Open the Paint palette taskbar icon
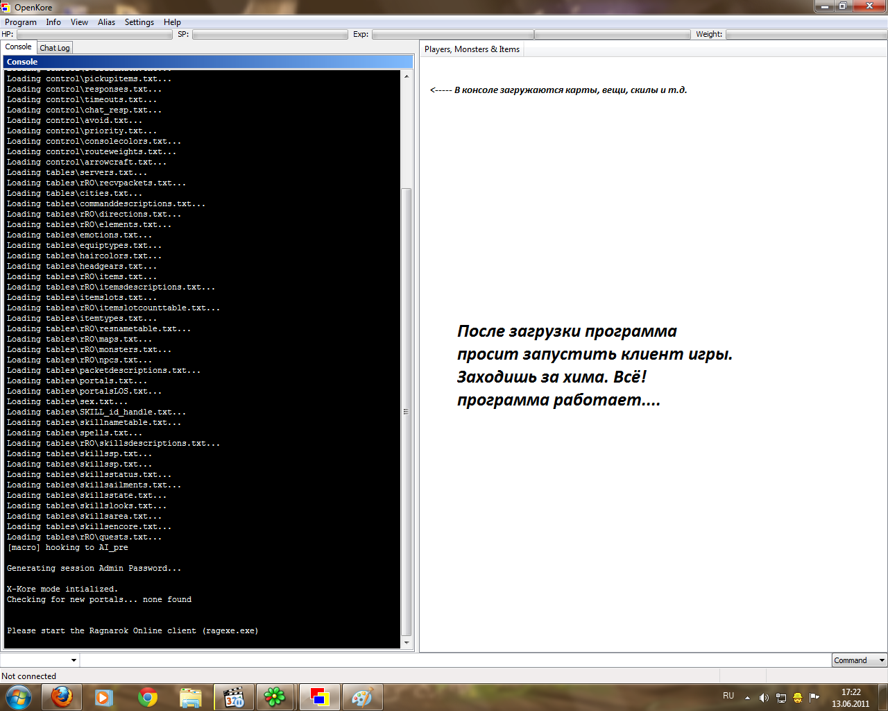The image size is (888, 711). 362,697
